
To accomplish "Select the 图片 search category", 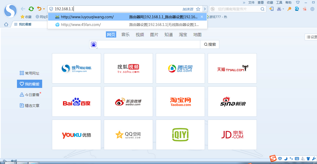I will coord(154,35).
